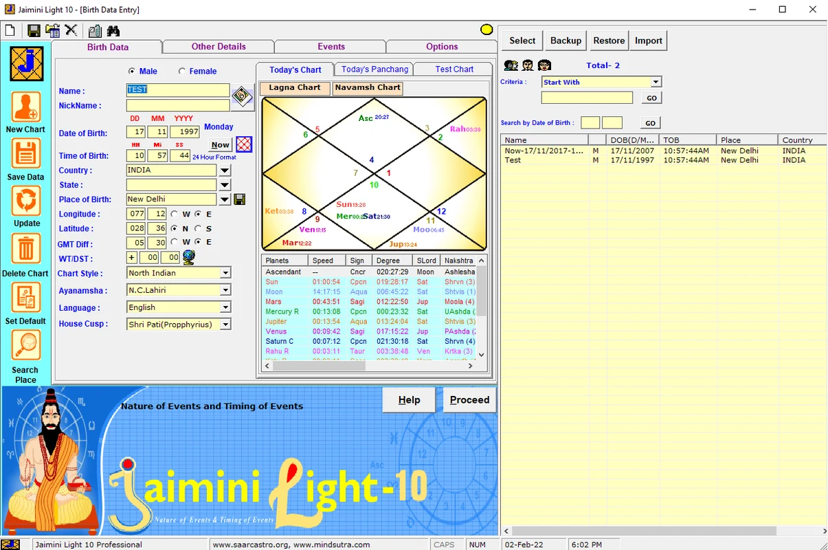Select E radio for Longitude

pyautogui.click(x=198, y=214)
